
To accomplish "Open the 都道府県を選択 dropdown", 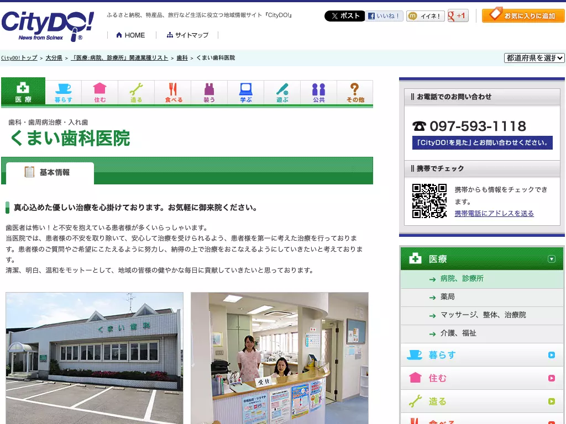I will click(x=534, y=57).
